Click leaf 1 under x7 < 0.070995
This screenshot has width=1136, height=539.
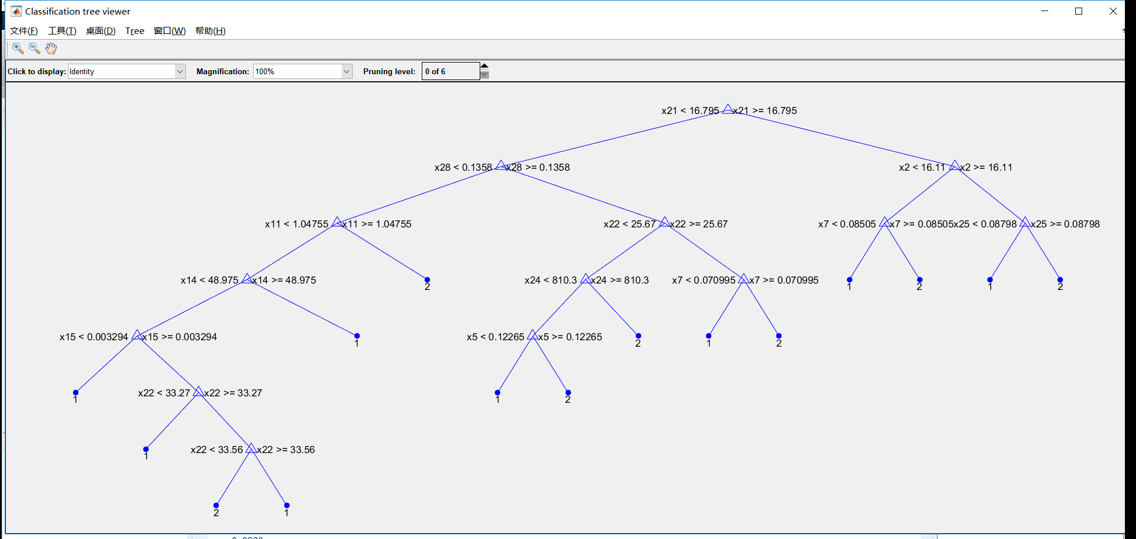tap(708, 336)
